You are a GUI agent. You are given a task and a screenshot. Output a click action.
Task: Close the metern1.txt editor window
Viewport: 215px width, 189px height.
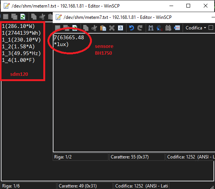[206, 6]
